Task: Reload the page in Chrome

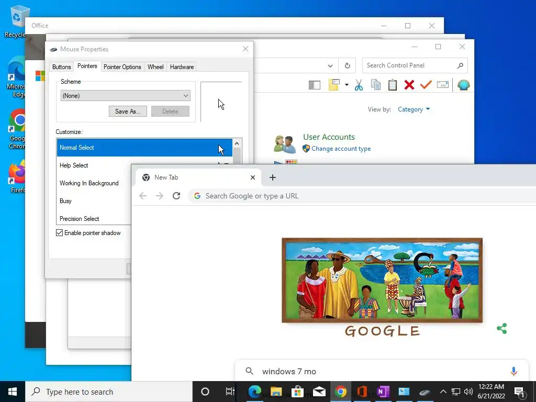Action: tap(176, 196)
